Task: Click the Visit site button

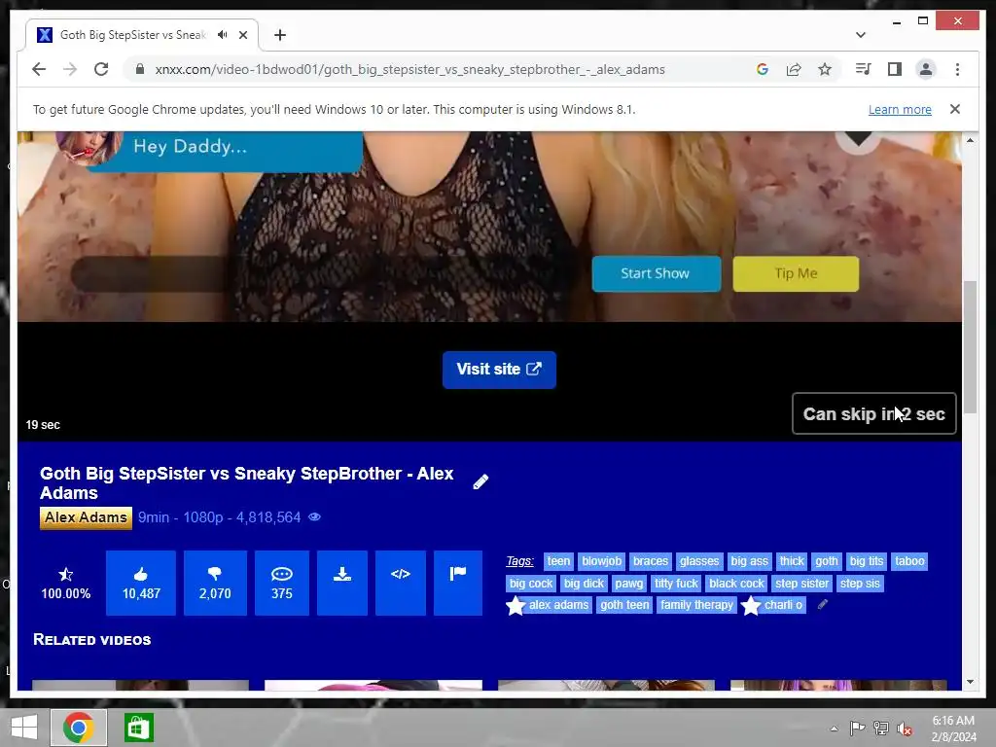Action: click(499, 370)
